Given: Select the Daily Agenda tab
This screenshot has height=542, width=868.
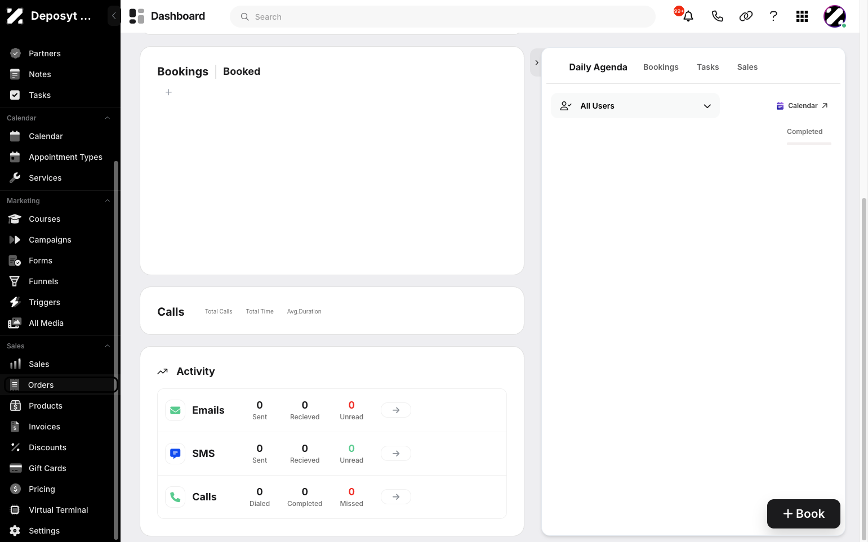Looking at the screenshot, I should 598,67.
